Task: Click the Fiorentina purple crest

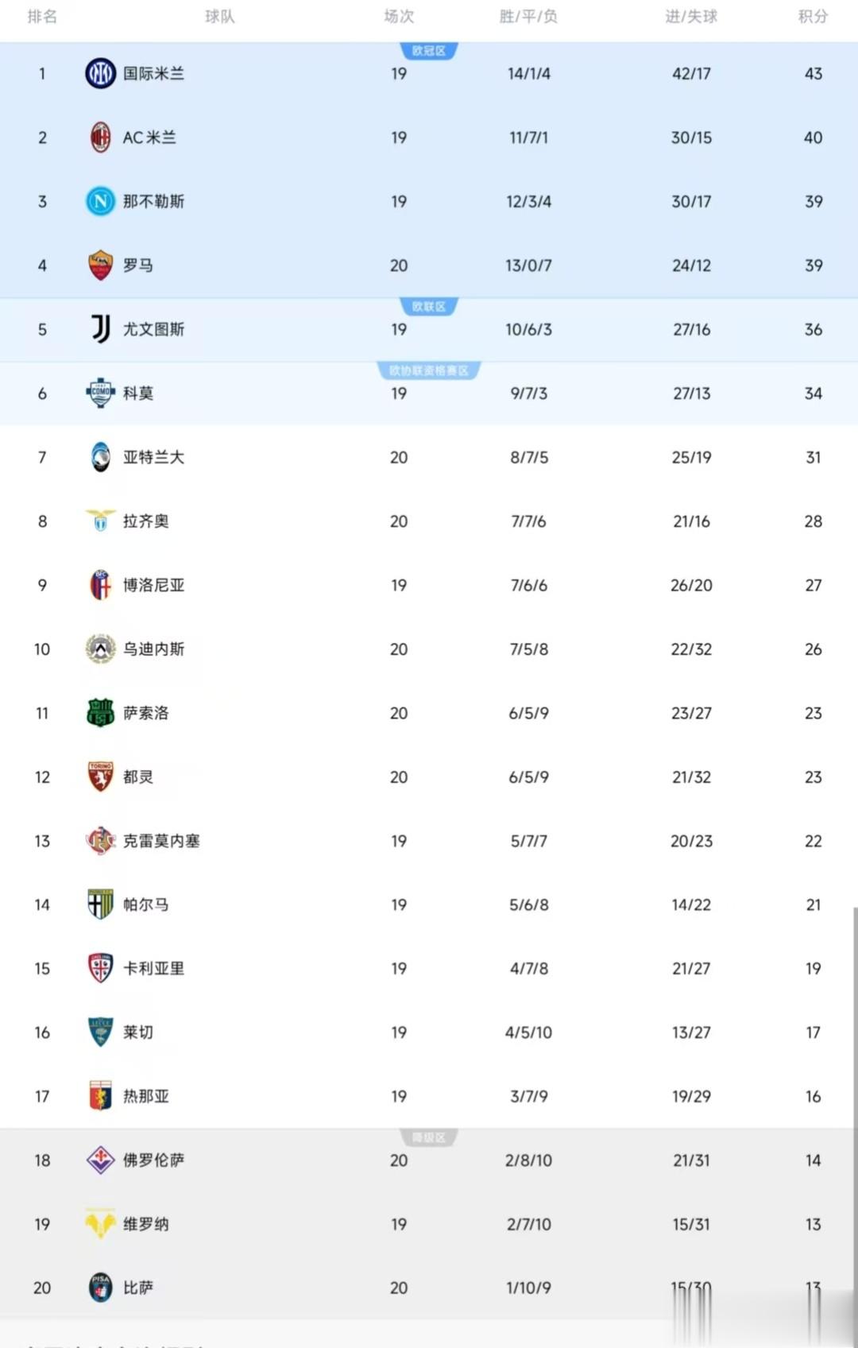Action: click(x=100, y=1160)
